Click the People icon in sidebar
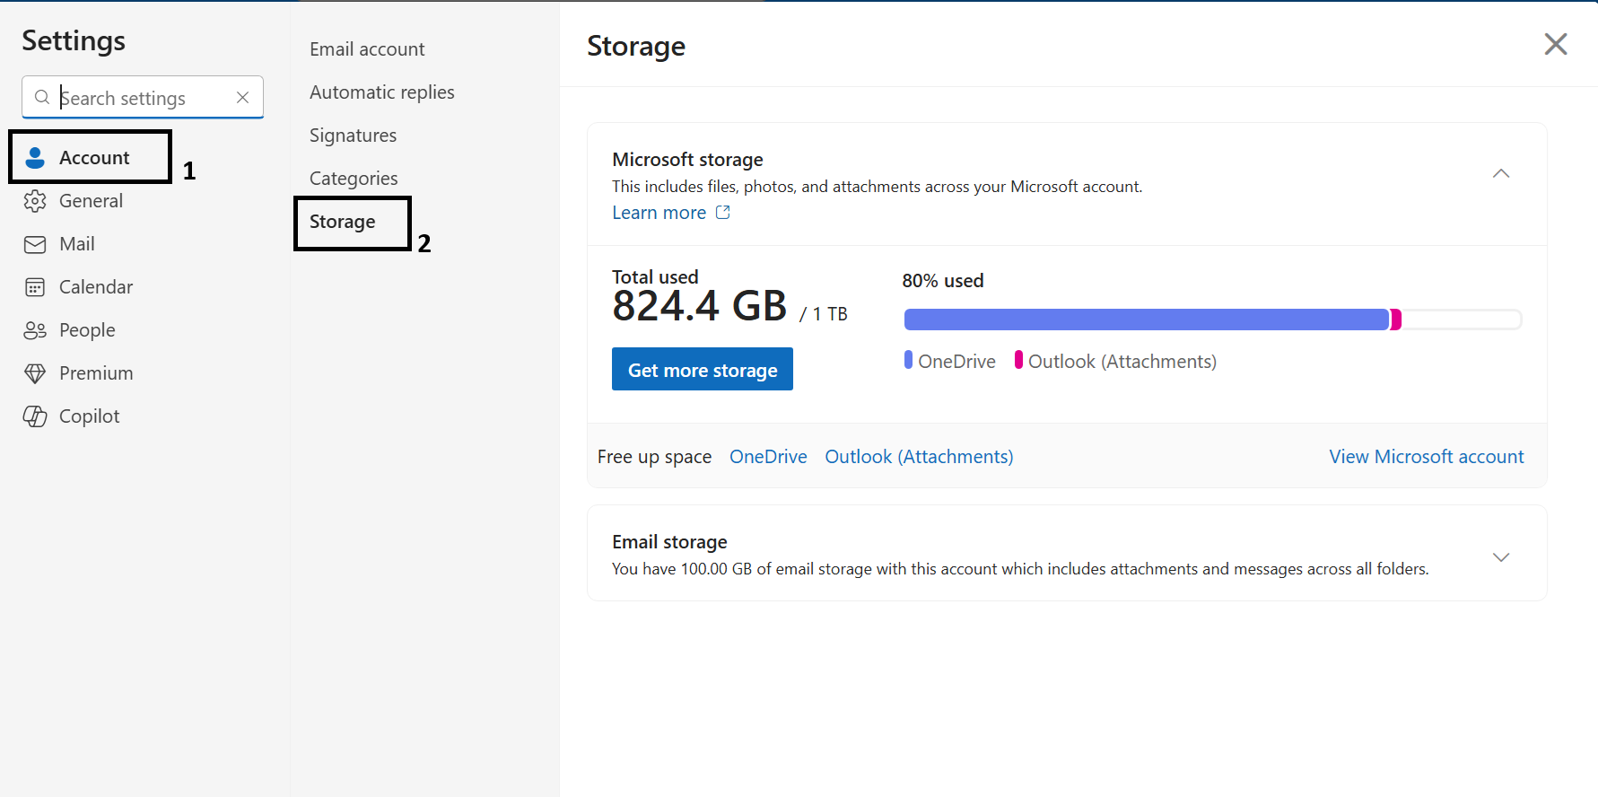 point(35,330)
